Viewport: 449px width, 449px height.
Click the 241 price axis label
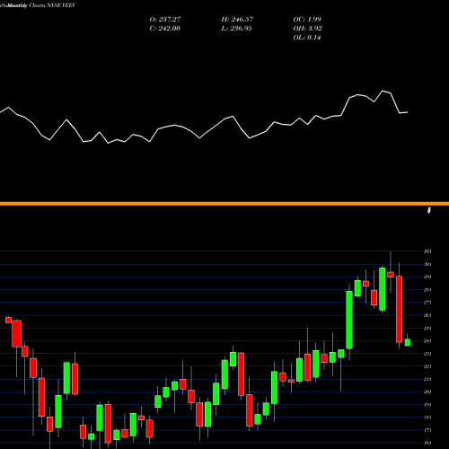tap(427, 340)
